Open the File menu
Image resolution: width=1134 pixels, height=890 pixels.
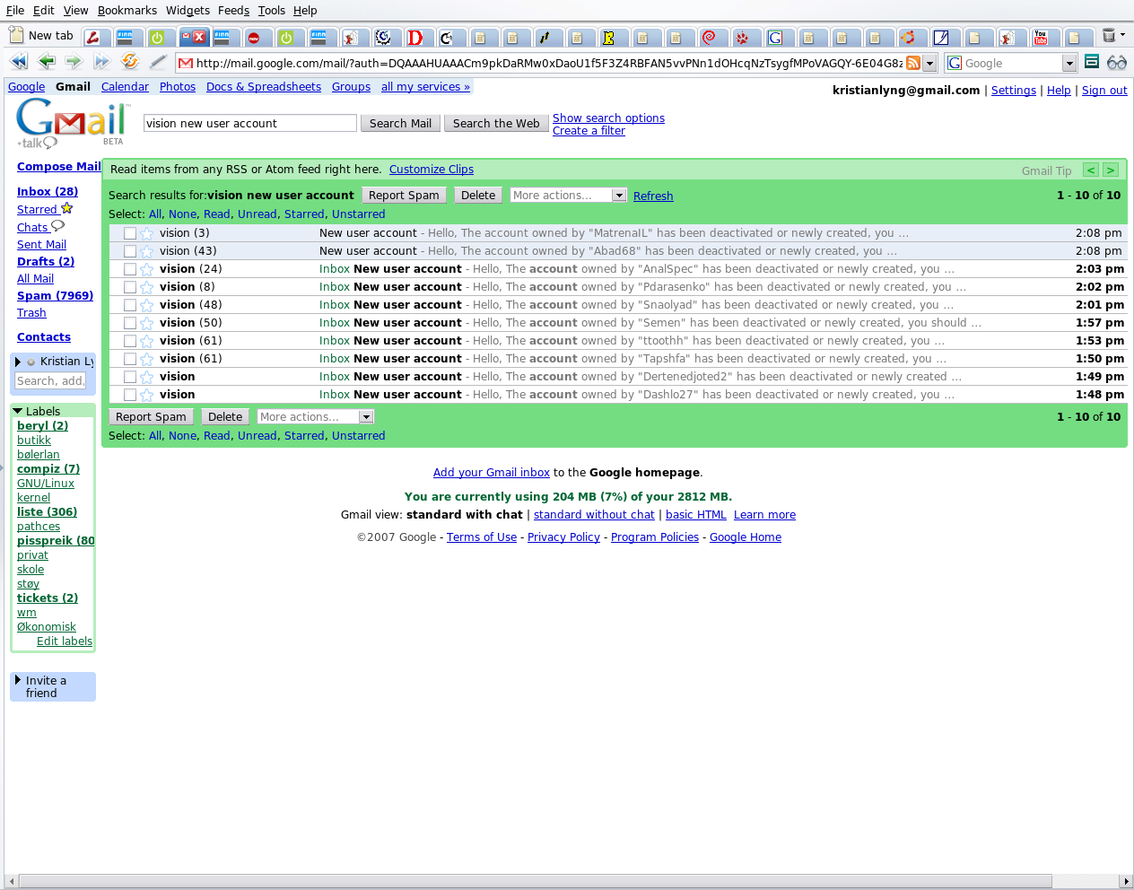tap(15, 10)
